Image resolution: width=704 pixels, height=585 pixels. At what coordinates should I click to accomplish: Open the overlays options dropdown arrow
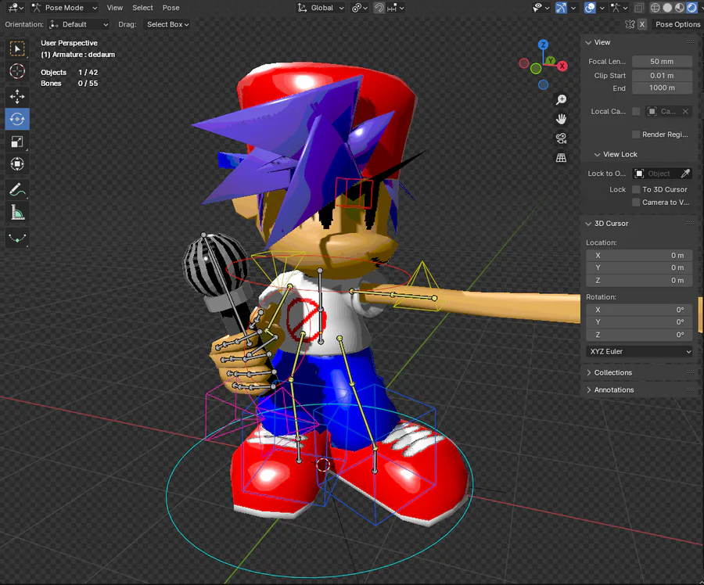602,8
